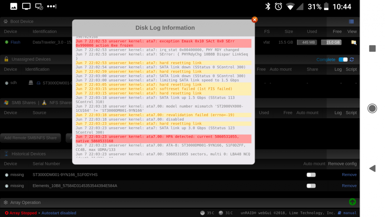The width and height of the screenshot is (385, 217).
Task: Open the Flash boot device link
Action: coord(15,42)
